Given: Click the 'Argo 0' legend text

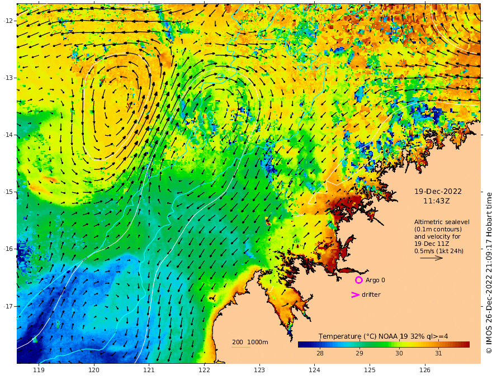Looking at the screenshot, I should point(375,280).
